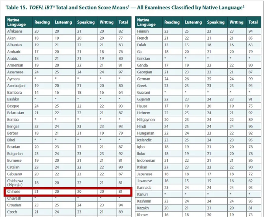The width and height of the screenshot is (264, 219).
Task: Select the Catalan language cell
Action: [x=19, y=167]
